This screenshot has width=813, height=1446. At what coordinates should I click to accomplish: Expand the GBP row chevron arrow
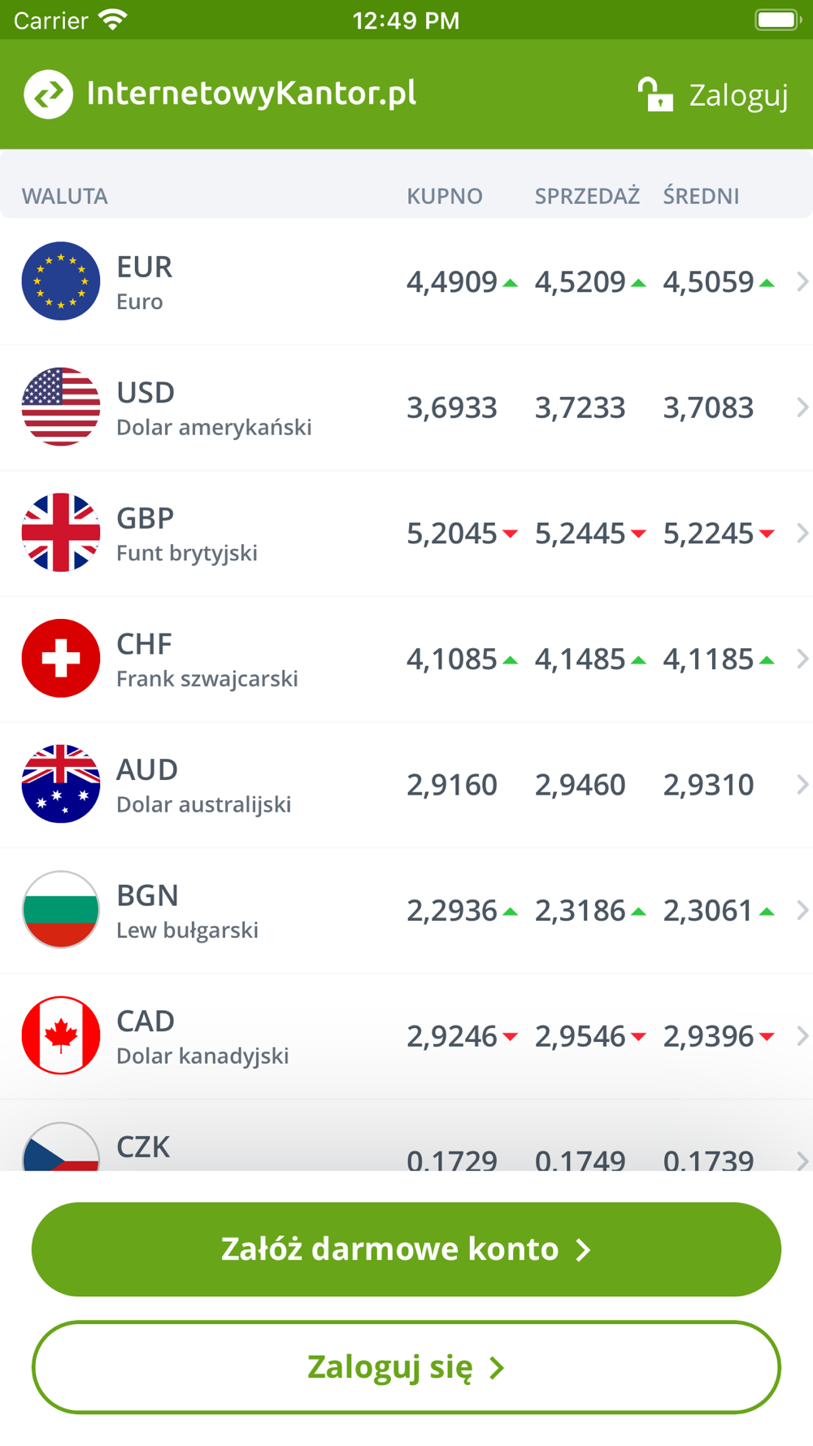[802, 533]
